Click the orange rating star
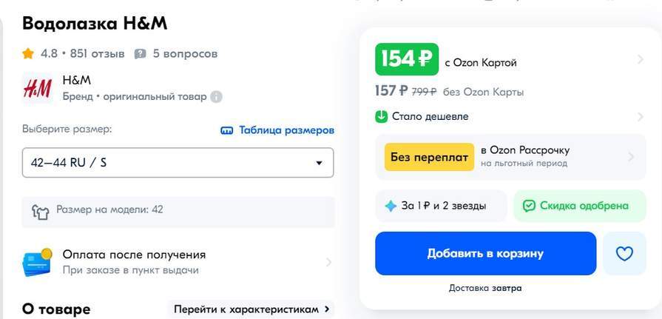 (28, 53)
